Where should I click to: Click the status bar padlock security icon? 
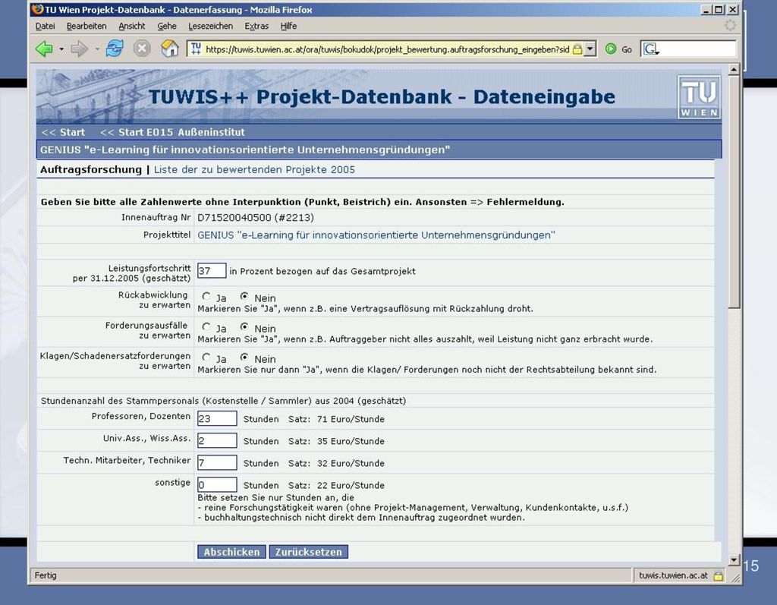(x=718, y=575)
